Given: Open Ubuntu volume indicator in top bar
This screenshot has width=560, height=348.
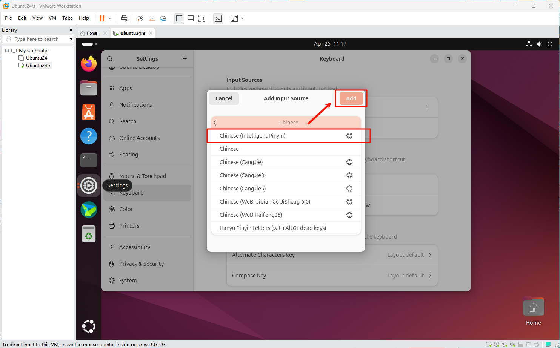Looking at the screenshot, I should pyautogui.click(x=539, y=44).
